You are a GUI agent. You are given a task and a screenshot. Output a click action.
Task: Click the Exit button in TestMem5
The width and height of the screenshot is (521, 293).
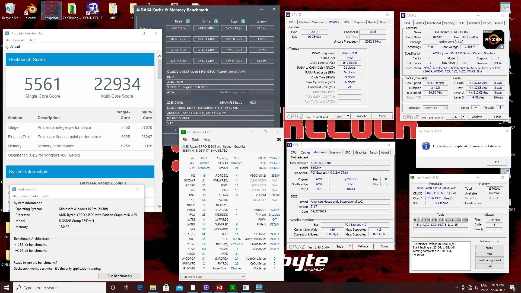pyautogui.click(x=489, y=266)
